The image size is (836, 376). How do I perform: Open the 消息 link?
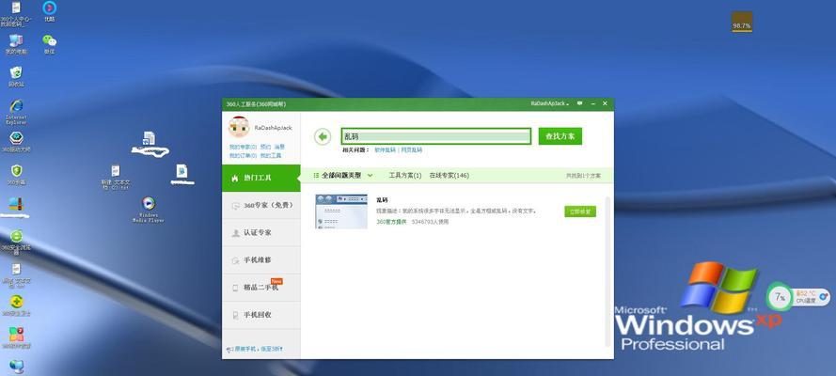click(x=279, y=147)
